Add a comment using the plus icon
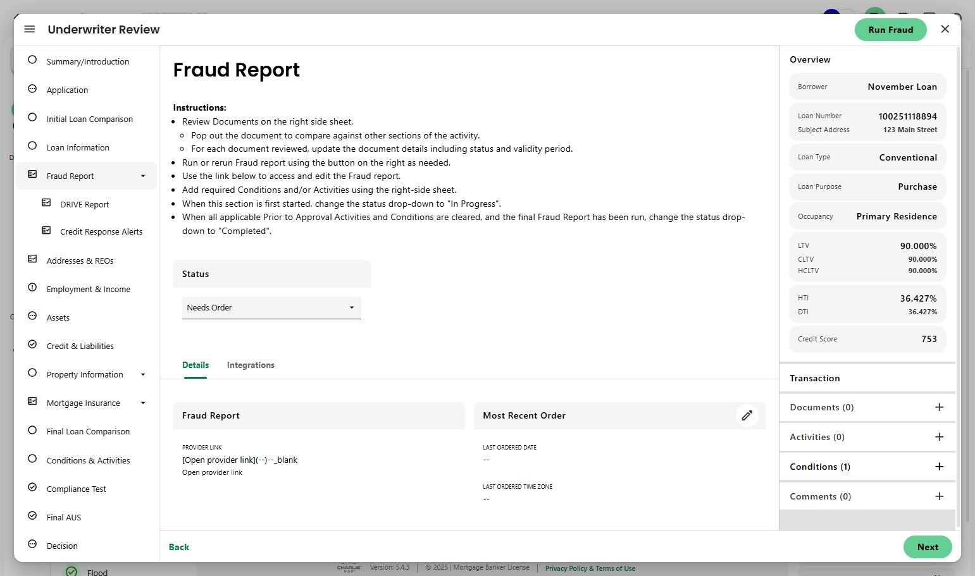This screenshot has width=975, height=576. click(939, 496)
